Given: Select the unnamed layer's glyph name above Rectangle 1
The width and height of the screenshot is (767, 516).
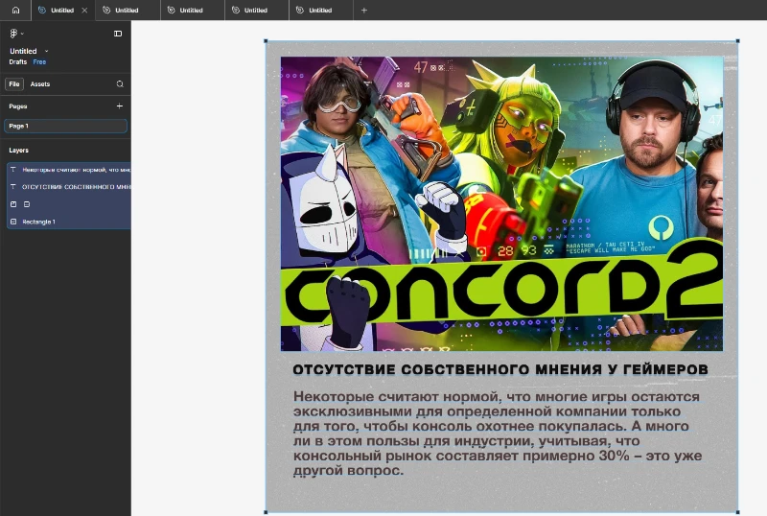Looking at the screenshot, I should pos(27,204).
